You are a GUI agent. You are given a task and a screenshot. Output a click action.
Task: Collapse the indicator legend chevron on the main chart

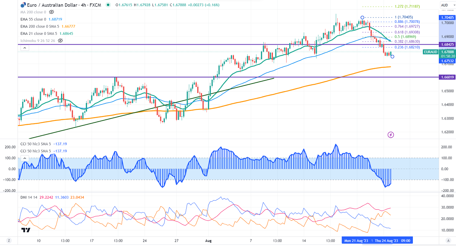click(25, 48)
